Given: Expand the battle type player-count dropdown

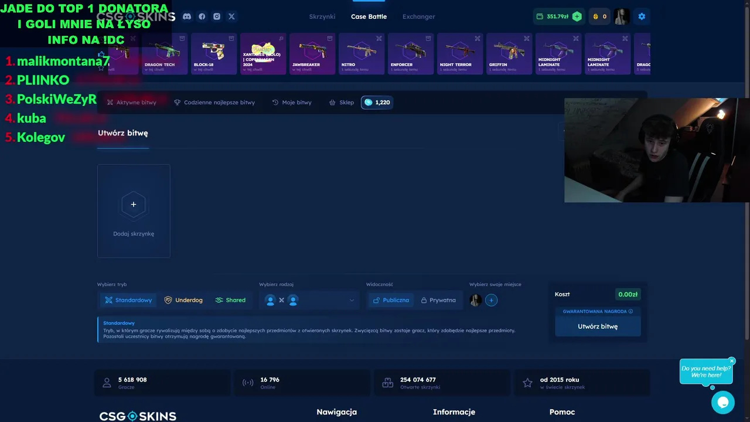Looking at the screenshot, I should (309, 300).
